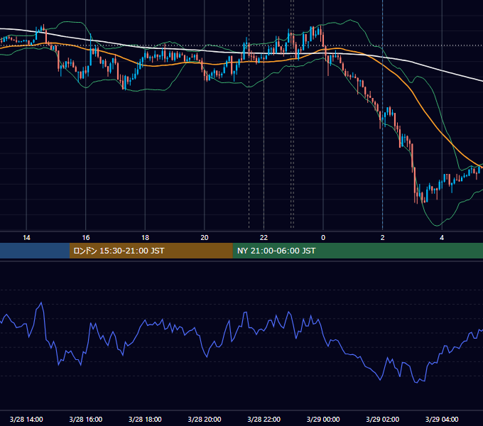The height and width of the screenshot is (426, 483).
Task: Click the blue session bar before London
Action: pyautogui.click(x=35, y=251)
